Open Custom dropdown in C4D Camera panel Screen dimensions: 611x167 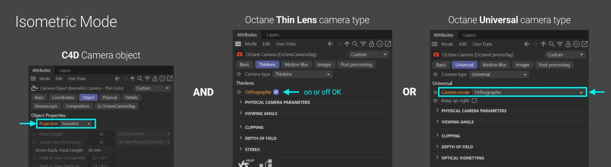152,88
